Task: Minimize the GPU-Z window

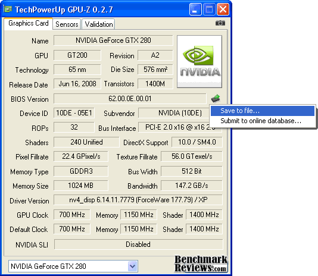Action: pos(195,9)
